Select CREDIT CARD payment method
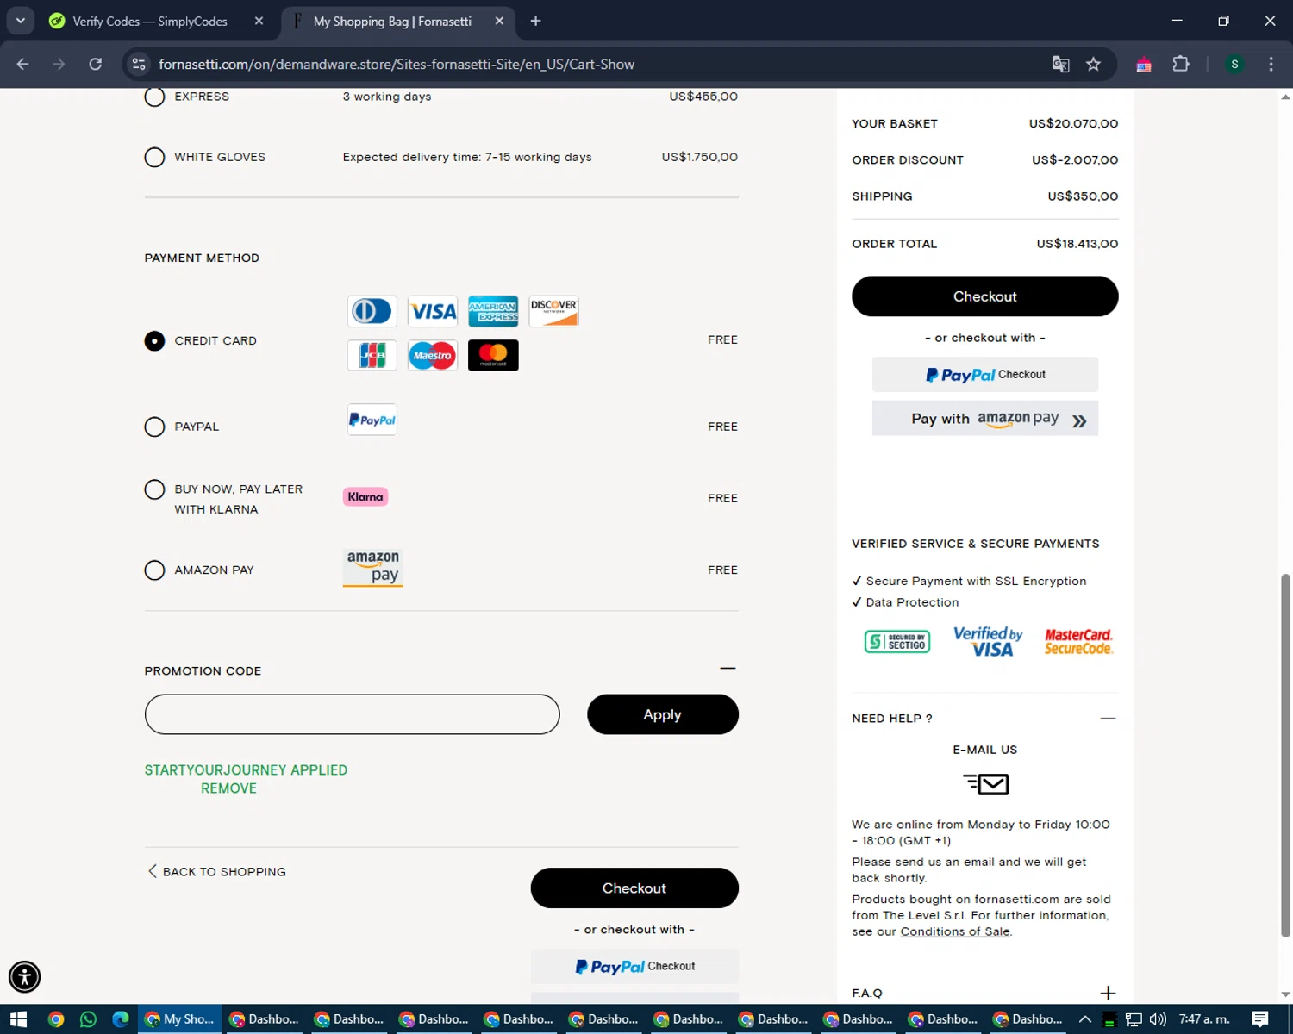The image size is (1293, 1034). coord(154,340)
